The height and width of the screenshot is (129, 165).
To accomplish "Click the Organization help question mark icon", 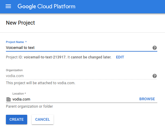I will click(x=154, y=76).
